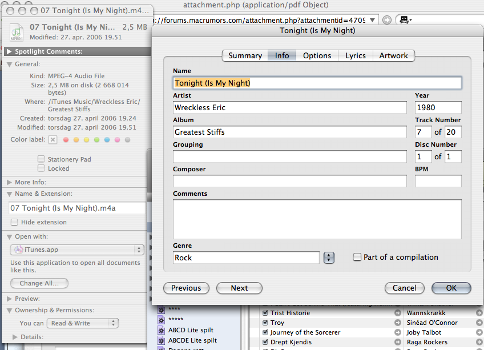Click the empty Comments text area
The width and height of the screenshot is (484, 350).
[x=317, y=219]
